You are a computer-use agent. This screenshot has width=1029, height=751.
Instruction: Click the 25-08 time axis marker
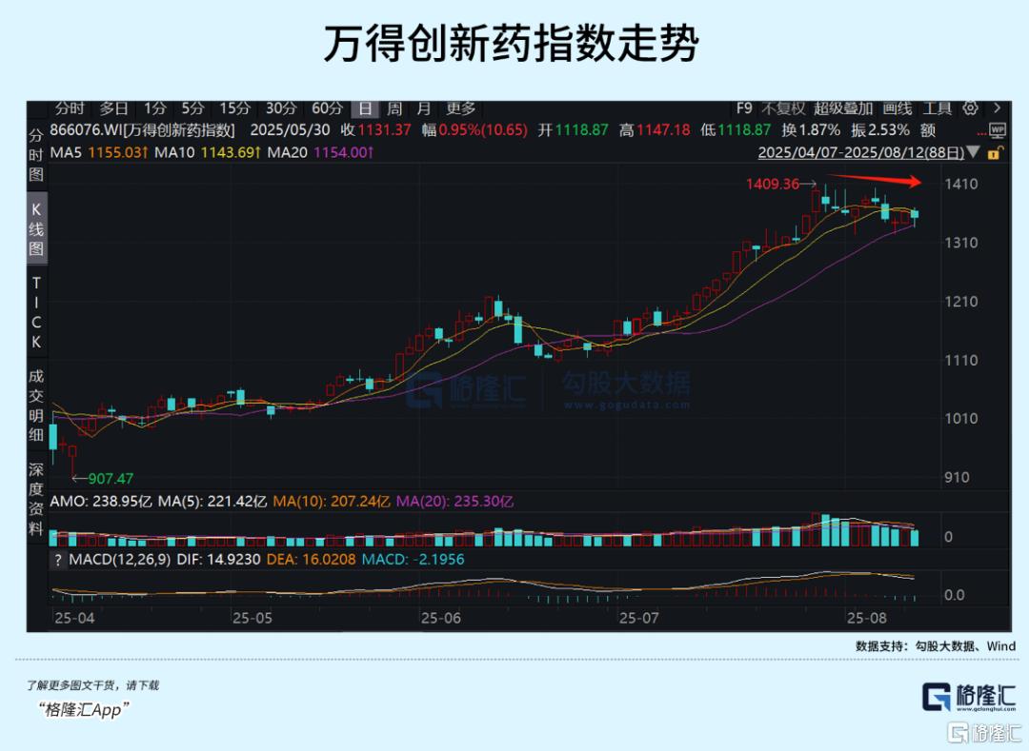(866, 618)
